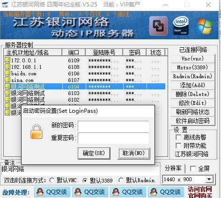221x198 pixels.
Task: Enable the 附带功能 checkbox
Action: (x=178, y=146)
